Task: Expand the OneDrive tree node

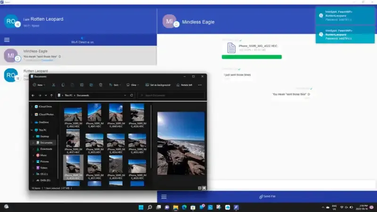Action: pyautogui.click(x=32, y=122)
